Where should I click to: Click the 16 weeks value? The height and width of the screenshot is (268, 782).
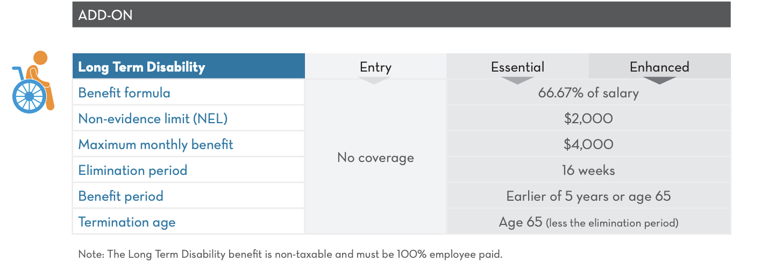point(588,171)
